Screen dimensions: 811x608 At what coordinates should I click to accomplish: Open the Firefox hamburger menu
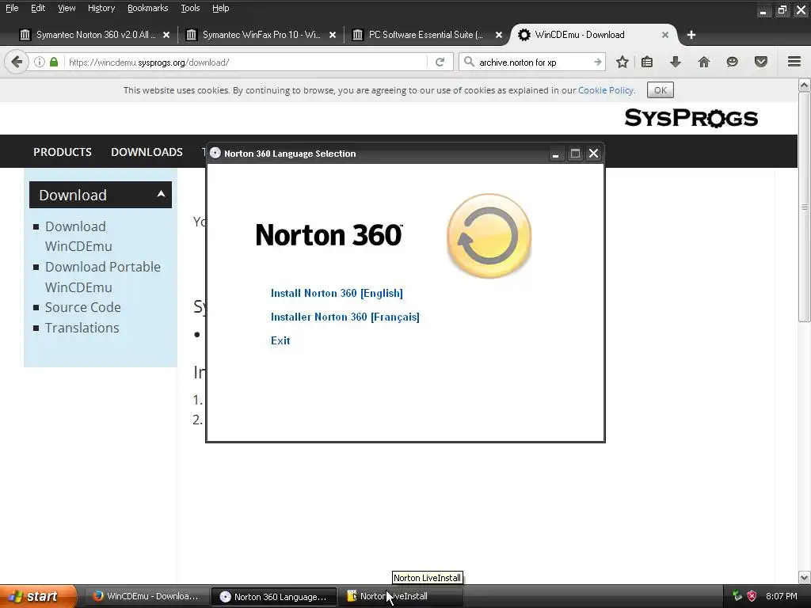click(x=794, y=62)
